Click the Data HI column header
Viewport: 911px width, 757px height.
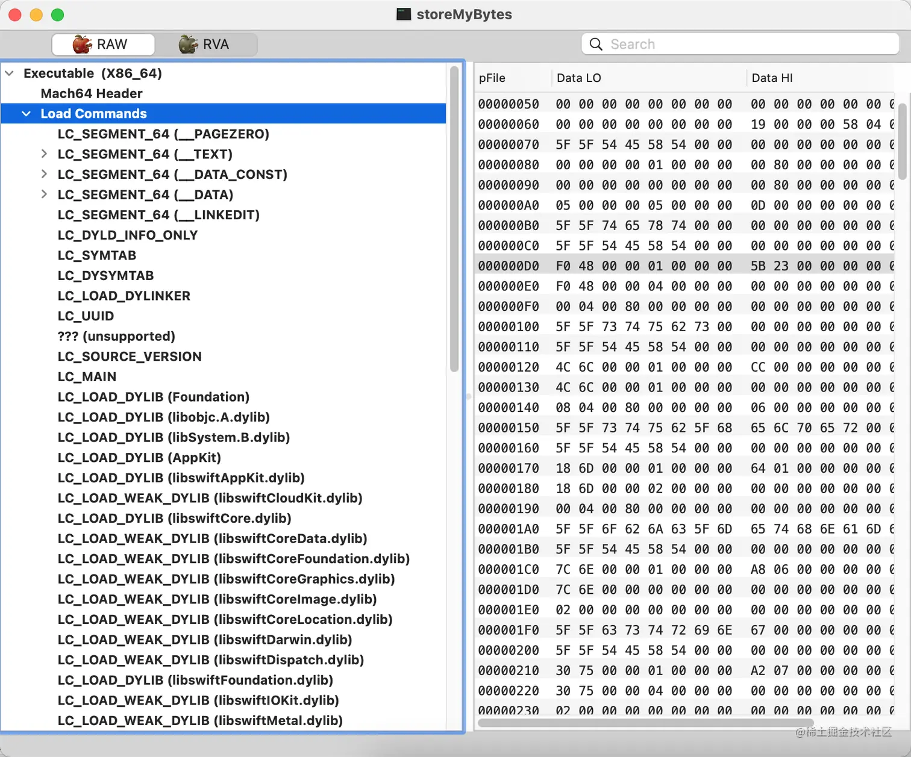(821, 78)
